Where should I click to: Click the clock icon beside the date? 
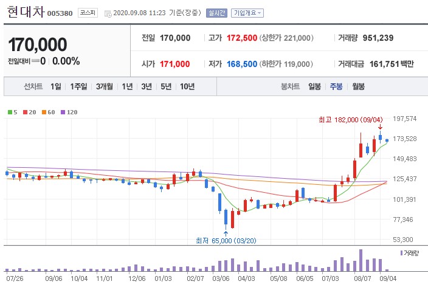click(x=108, y=13)
